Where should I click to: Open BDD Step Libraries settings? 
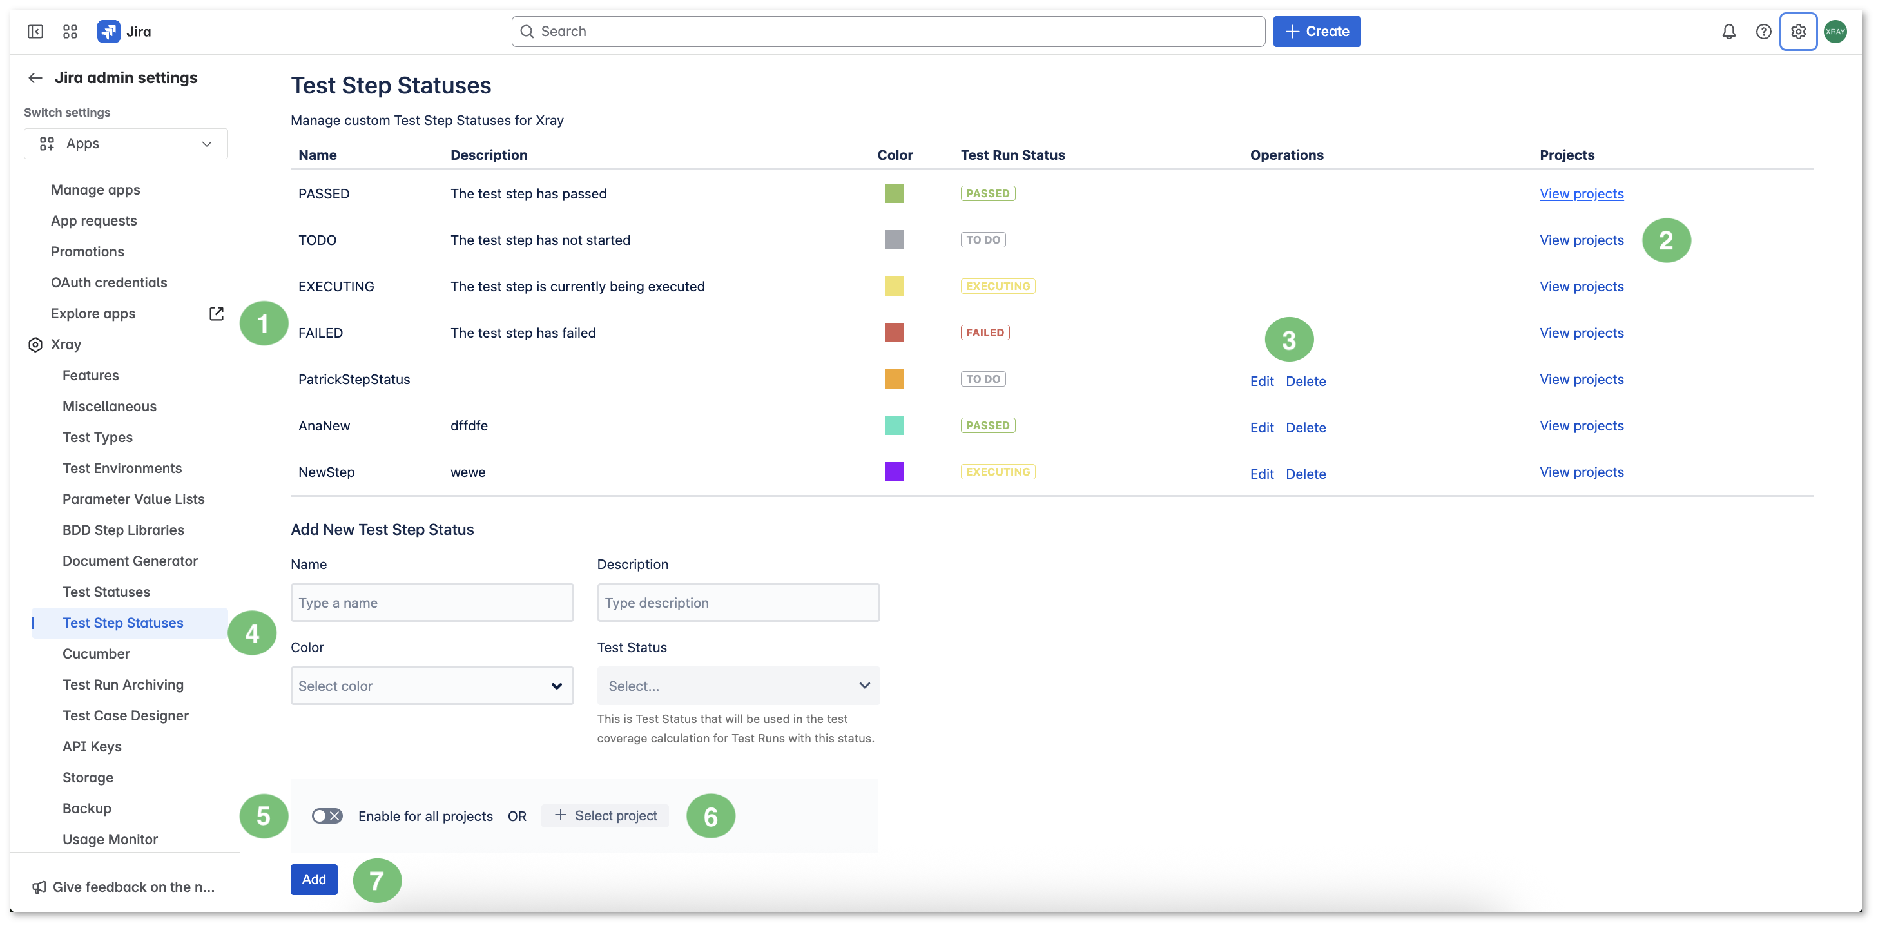(123, 530)
